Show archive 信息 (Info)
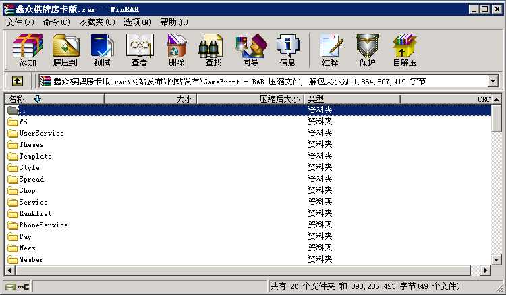 (x=287, y=50)
